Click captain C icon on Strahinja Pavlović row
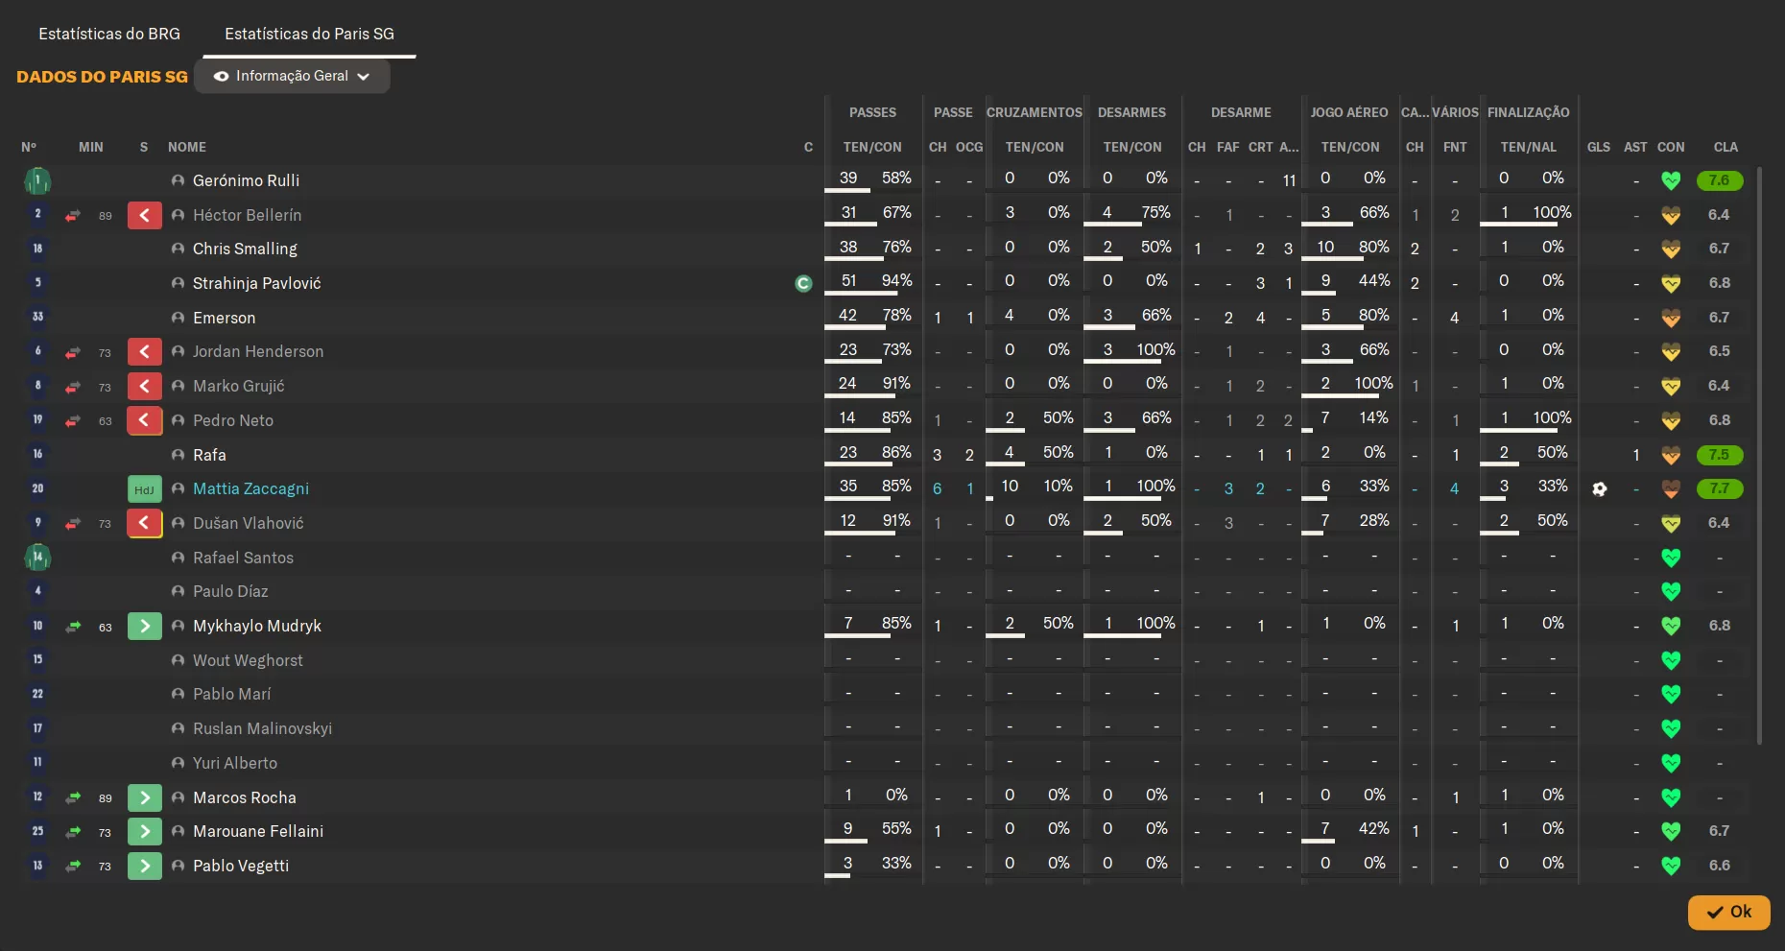The image size is (1785, 951). [804, 283]
